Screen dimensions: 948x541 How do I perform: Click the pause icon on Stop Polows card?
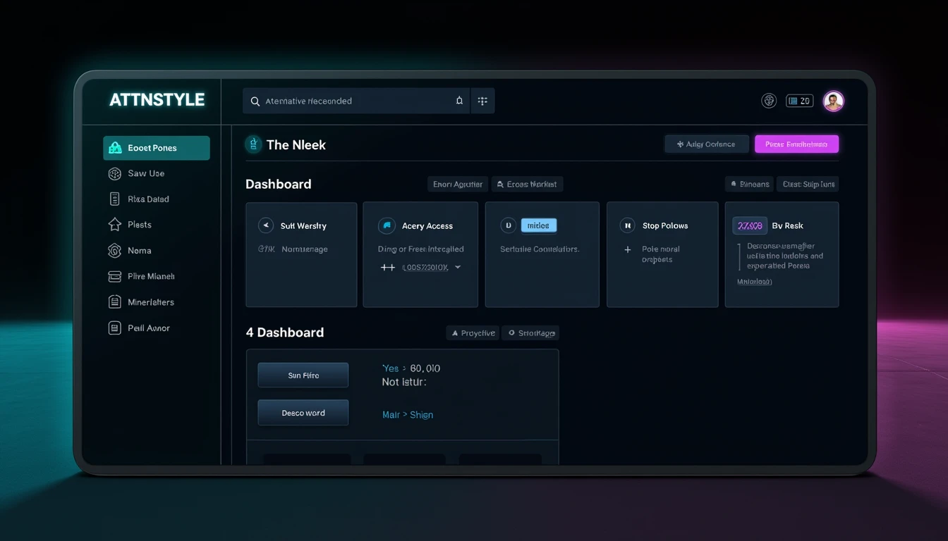point(627,225)
